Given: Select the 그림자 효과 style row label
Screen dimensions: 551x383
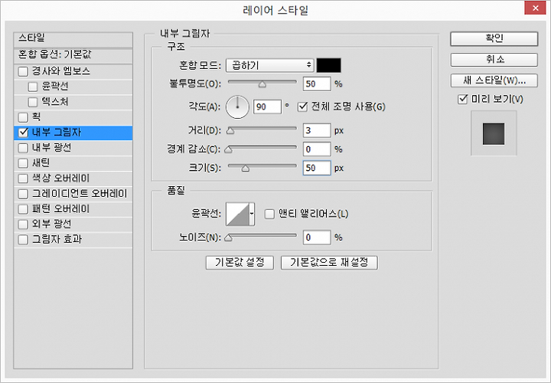Looking at the screenshot, I should [57, 240].
